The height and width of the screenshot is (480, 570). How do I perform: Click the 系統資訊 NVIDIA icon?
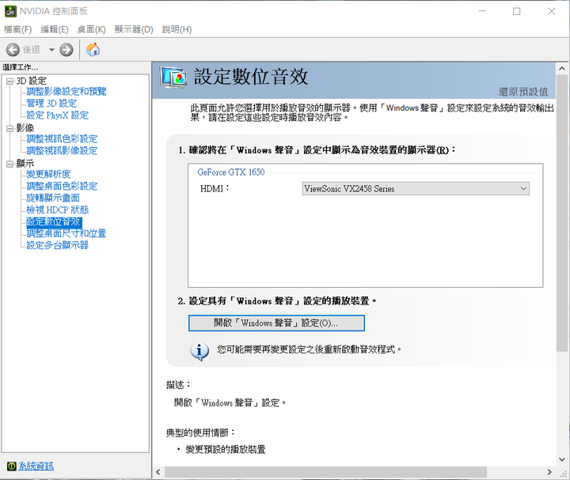[x=12, y=466]
